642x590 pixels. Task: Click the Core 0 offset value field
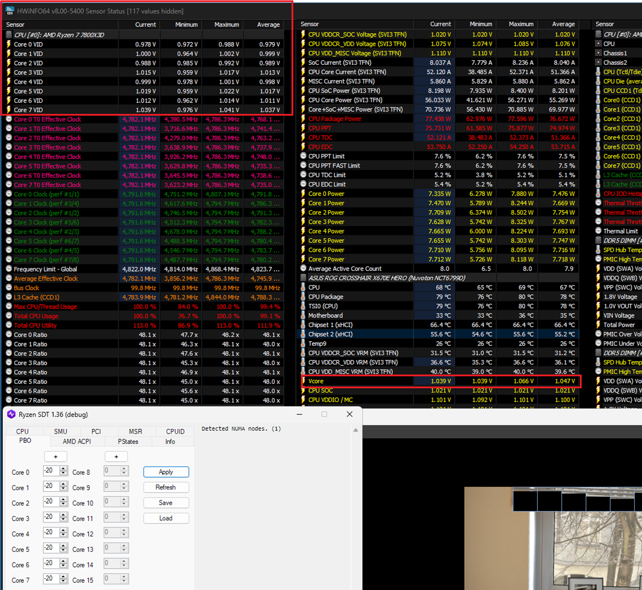pyautogui.click(x=51, y=470)
